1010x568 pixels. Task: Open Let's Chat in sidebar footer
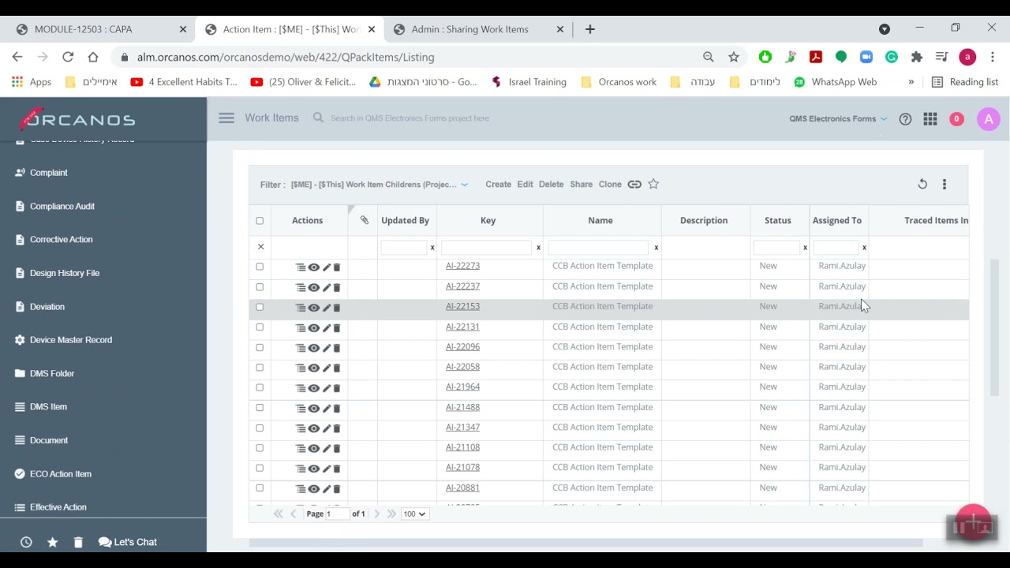tap(128, 542)
